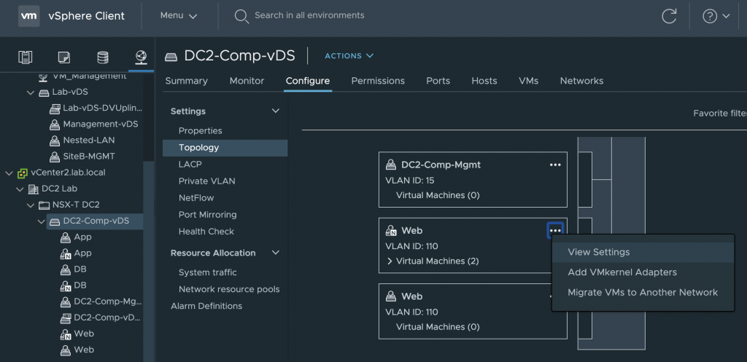The width and height of the screenshot is (747, 362).
Task: Click the DC2-Comp-Mgmt port group icon in topology
Action: (391, 165)
